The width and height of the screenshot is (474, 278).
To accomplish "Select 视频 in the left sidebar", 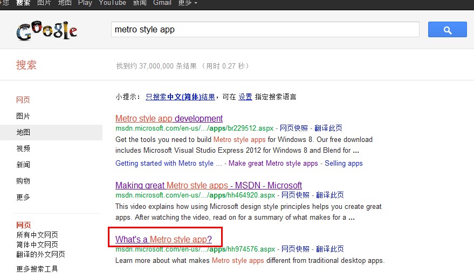I will [23, 148].
